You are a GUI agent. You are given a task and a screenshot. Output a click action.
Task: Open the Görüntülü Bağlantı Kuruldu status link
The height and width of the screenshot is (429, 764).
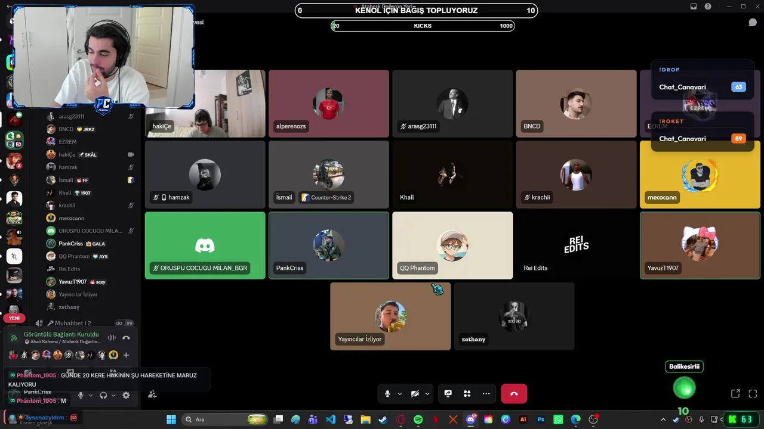(x=61, y=334)
